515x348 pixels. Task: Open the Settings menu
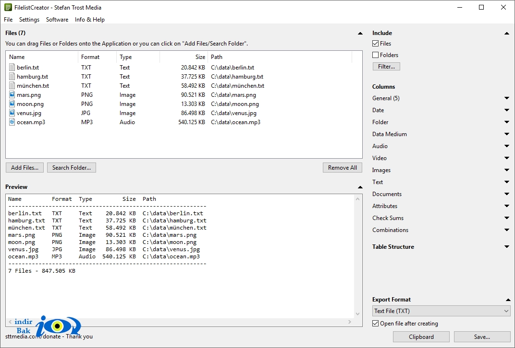29,19
